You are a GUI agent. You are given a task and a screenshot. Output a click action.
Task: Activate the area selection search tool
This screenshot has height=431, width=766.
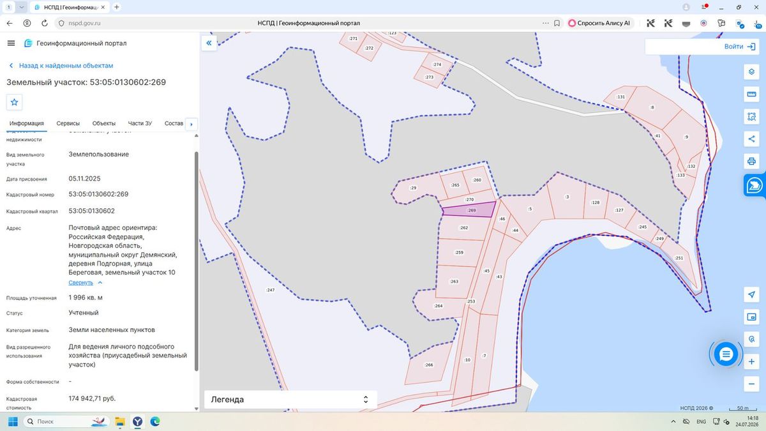tap(752, 117)
